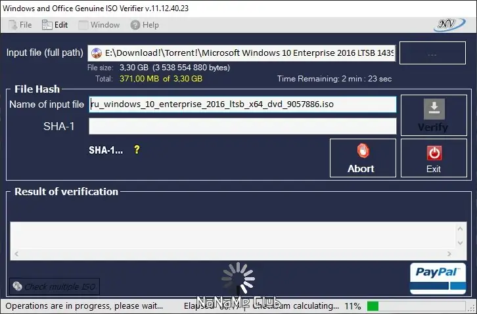Click the Edit menu icon

pos(47,25)
